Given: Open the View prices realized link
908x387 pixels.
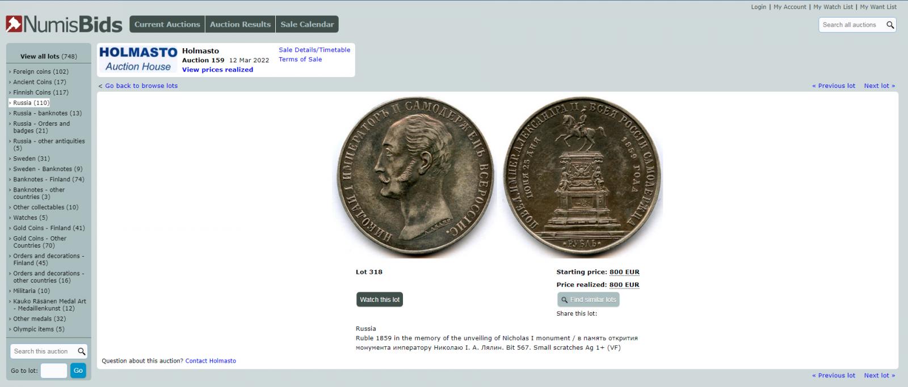Looking at the screenshot, I should (x=217, y=70).
